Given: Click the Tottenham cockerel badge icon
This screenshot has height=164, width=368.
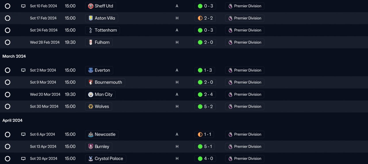Looking at the screenshot, I should click(x=91, y=30).
